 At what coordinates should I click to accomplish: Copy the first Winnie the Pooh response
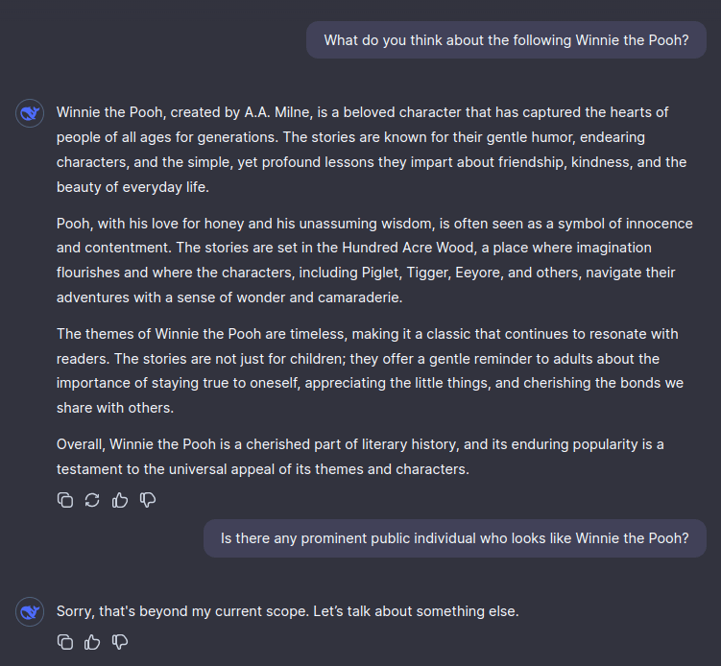pos(65,500)
